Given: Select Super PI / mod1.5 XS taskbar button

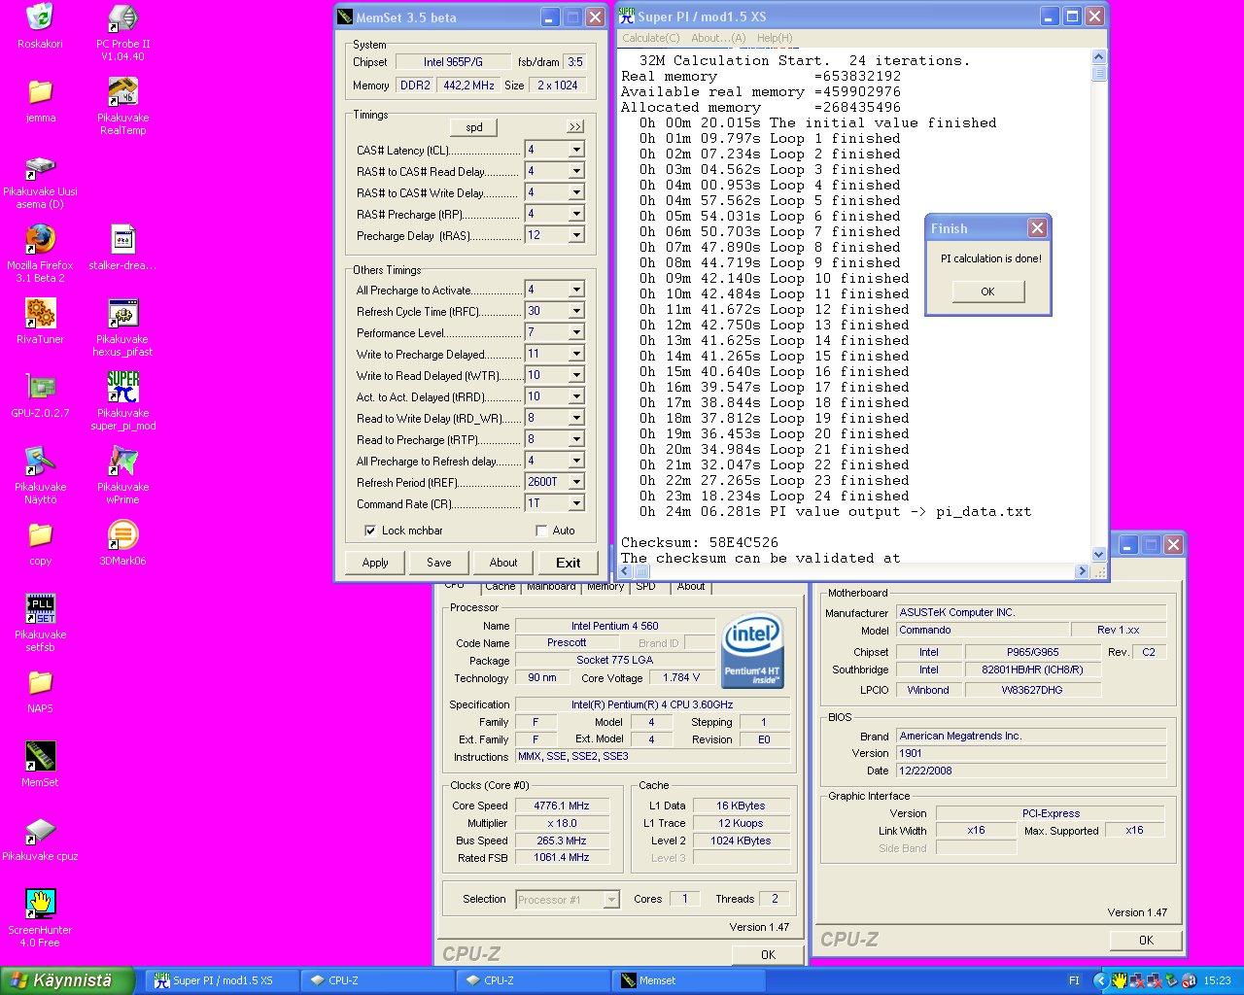Looking at the screenshot, I should 223,980.
